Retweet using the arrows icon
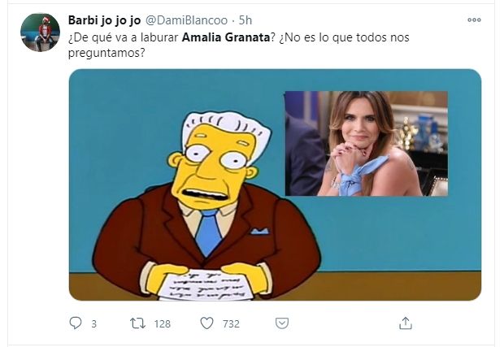The height and width of the screenshot is (347, 504). 137,323
